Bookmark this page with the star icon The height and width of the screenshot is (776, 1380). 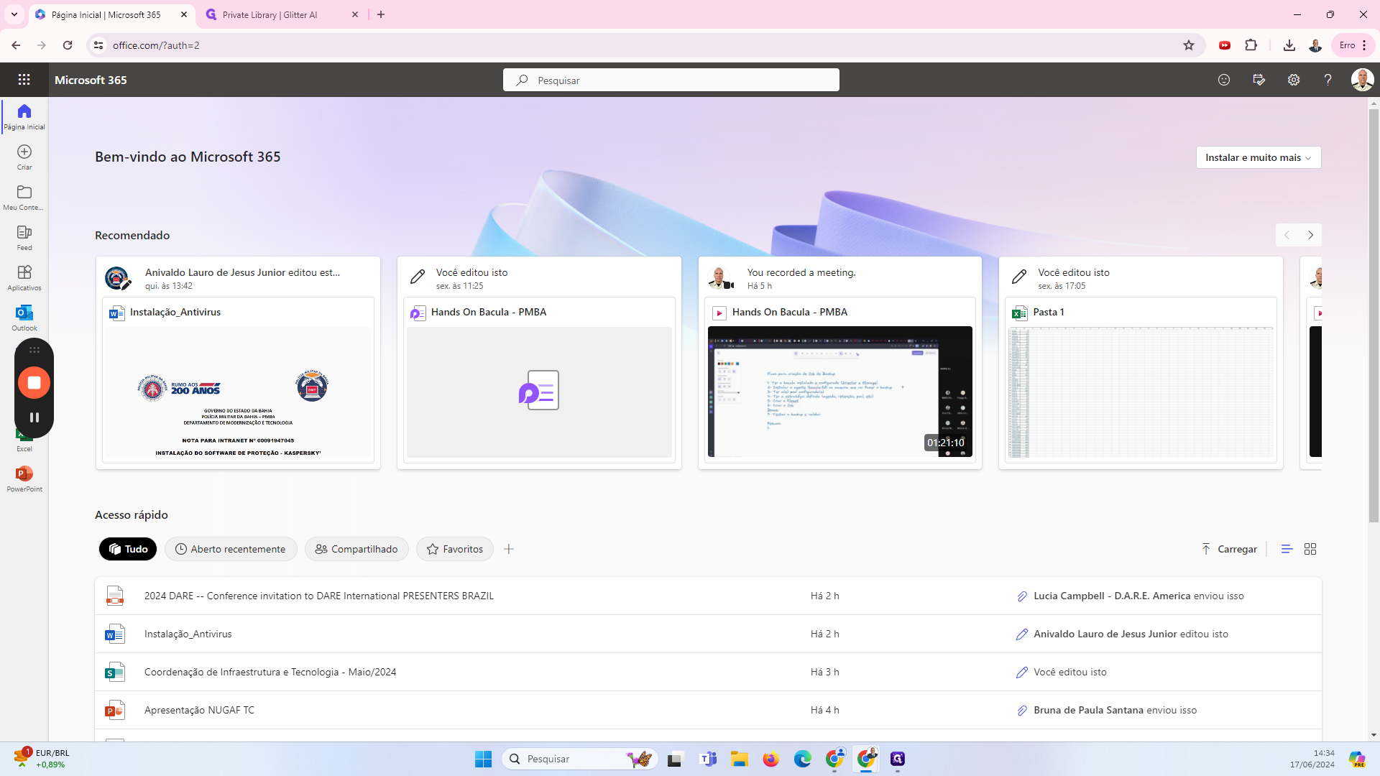[x=1189, y=45]
